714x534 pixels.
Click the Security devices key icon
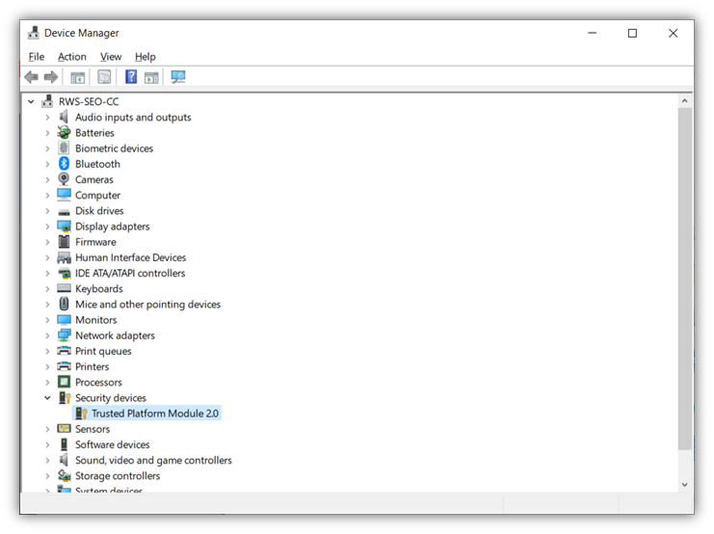[65, 398]
